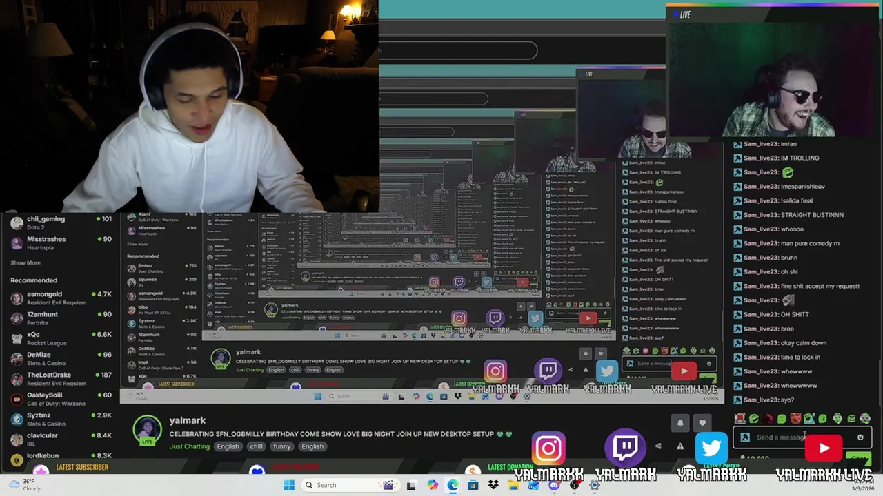This screenshot has width=883, height=496.
Task: Click chat message 'okay calm down'
Action: pos(804,343)
